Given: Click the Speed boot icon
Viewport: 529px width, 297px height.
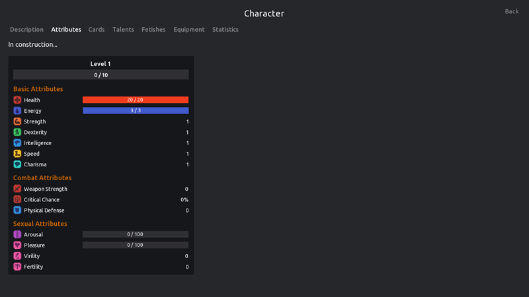Looking at the screenshot, I should (17, 154).
